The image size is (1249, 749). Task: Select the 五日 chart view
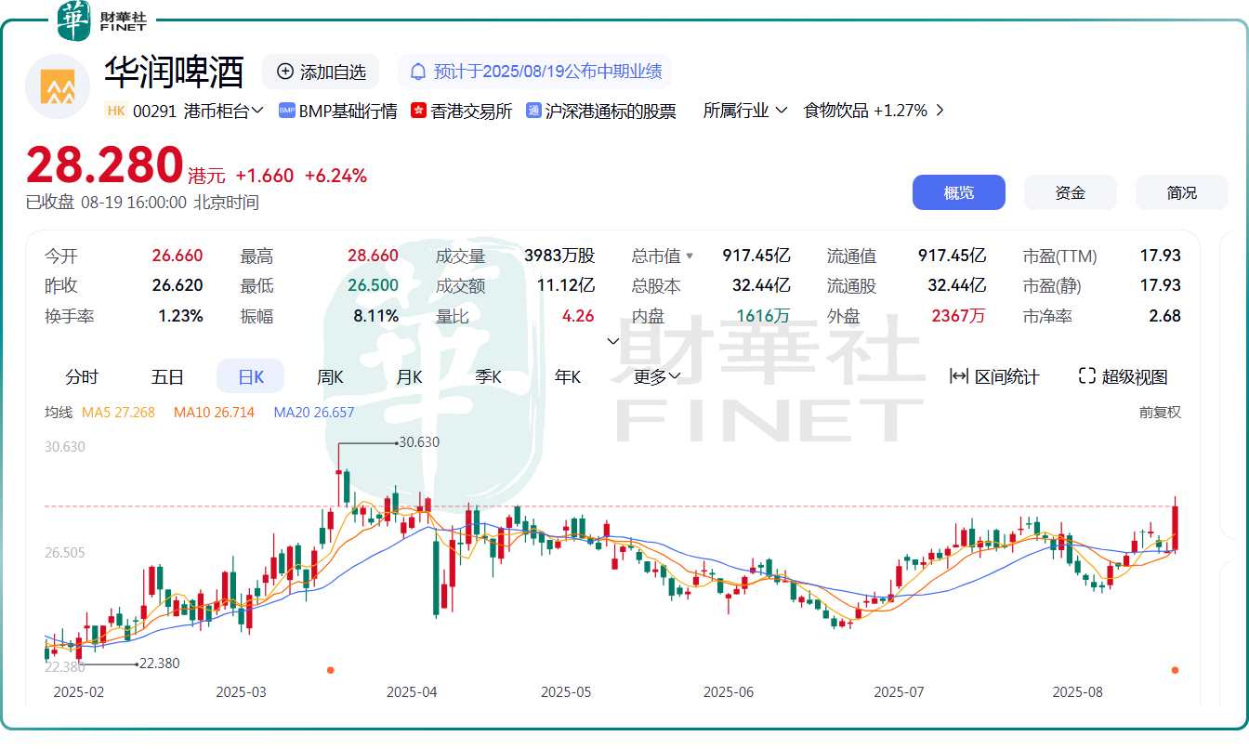pyautogui.click(x=167, y=376)
